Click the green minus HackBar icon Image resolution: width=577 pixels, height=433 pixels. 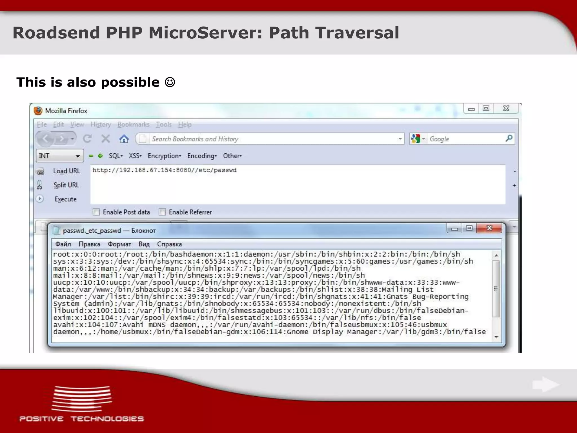[91, 156]
